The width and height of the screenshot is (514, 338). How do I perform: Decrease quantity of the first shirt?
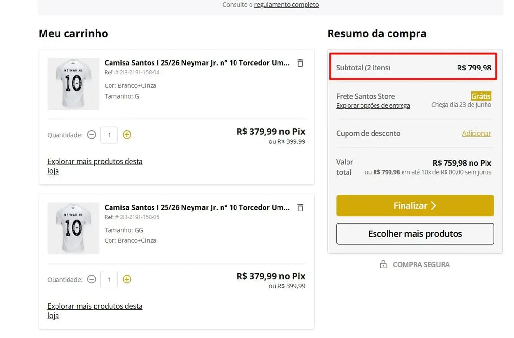[x=91, y=135]
